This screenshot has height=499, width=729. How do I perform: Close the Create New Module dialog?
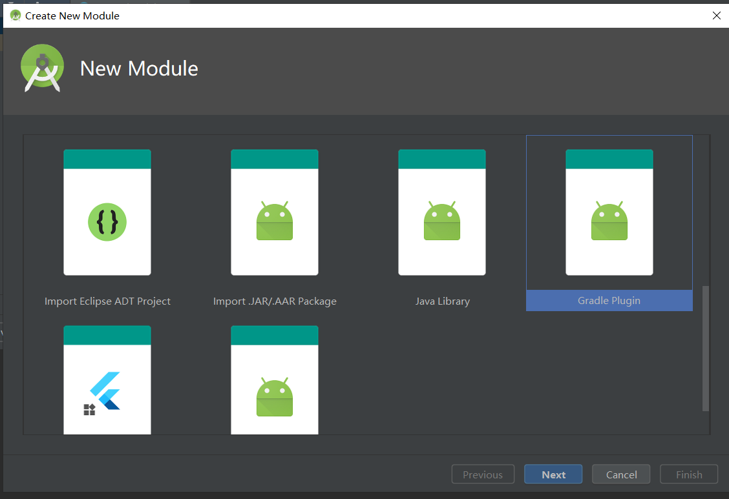coord(717,15)
